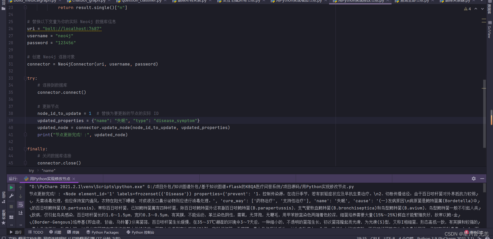
Task: Click the editor vertical scrollbar
Action: pos(484,113)
